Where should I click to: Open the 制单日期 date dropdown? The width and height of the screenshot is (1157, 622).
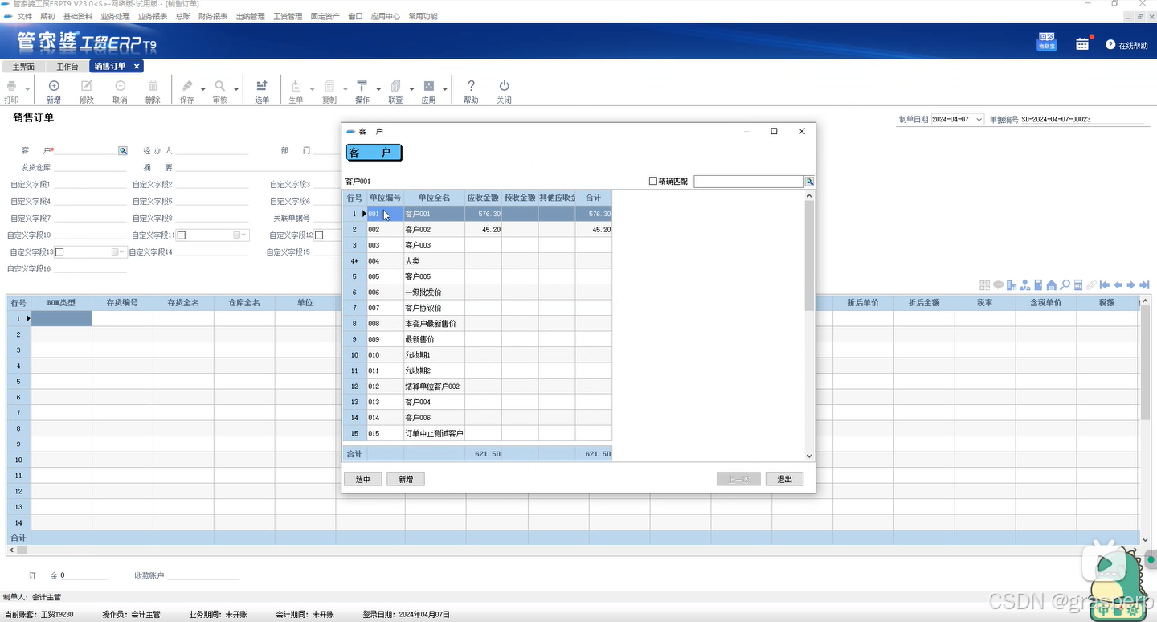coord(978,120)
